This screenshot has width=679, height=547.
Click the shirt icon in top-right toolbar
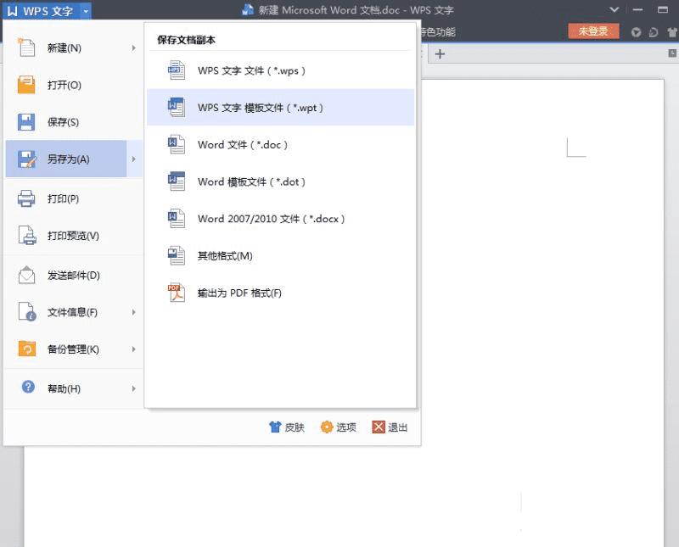point(672,32)
